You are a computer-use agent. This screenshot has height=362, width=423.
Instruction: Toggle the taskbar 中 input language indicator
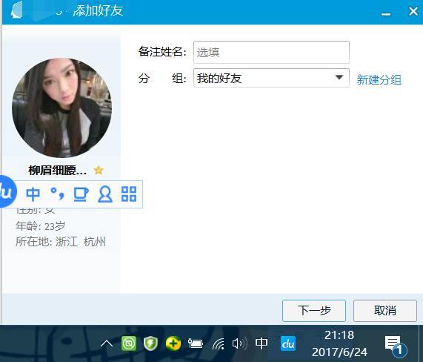click(262, 343)
